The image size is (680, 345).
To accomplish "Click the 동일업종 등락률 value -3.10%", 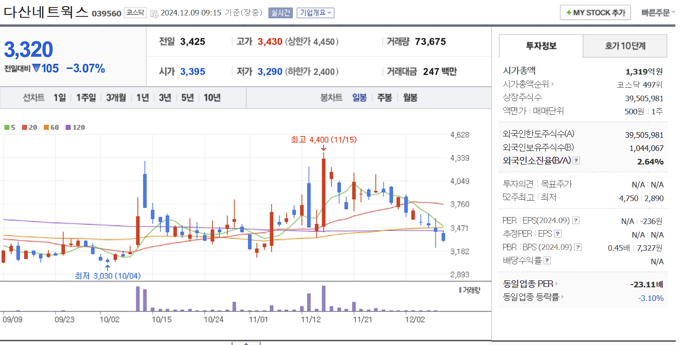I will [651, 298].
